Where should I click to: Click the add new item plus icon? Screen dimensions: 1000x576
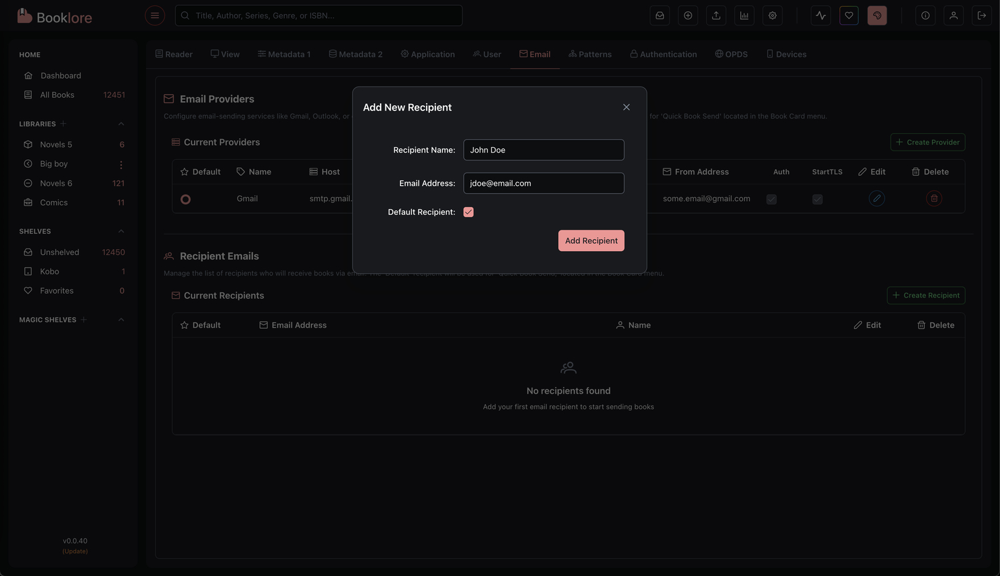[687, 15]
